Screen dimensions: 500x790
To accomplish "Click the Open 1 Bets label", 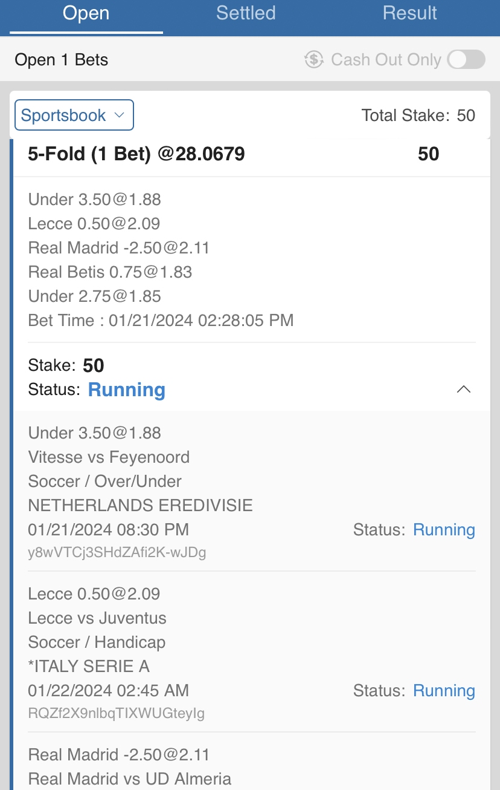I will point(62,60).
